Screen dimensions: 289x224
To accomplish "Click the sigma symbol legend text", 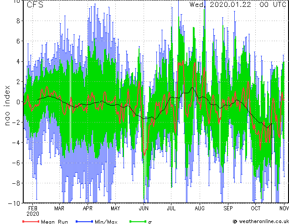I will click(150, 222).
